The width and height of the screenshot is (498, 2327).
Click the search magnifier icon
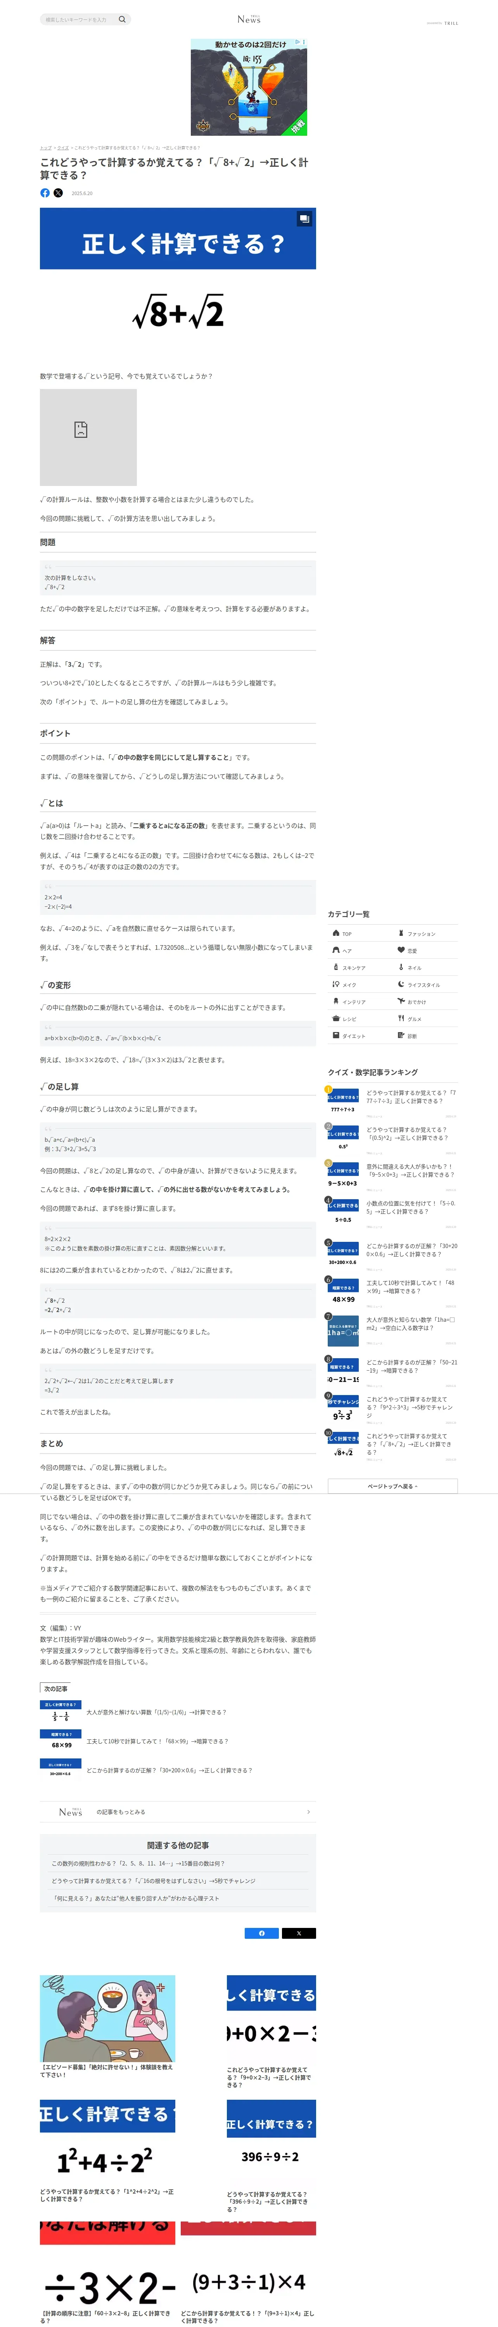(122, 19)
